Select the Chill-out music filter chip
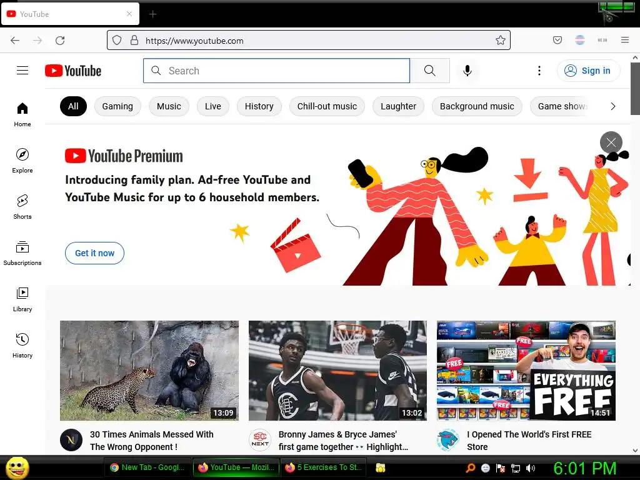Screen dimensions: 640x480 point(327,106)
